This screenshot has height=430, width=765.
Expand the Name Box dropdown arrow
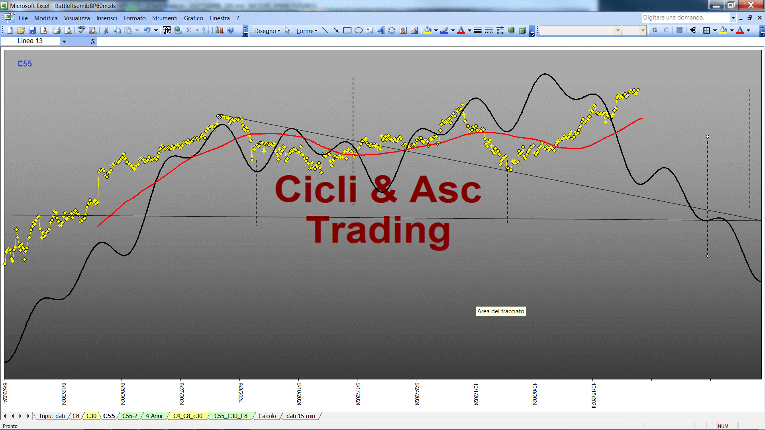pyautogui.click(x=64, y=41)
